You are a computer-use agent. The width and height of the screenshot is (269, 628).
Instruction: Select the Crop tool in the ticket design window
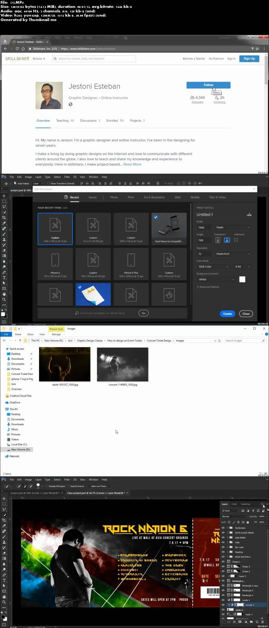4,520
